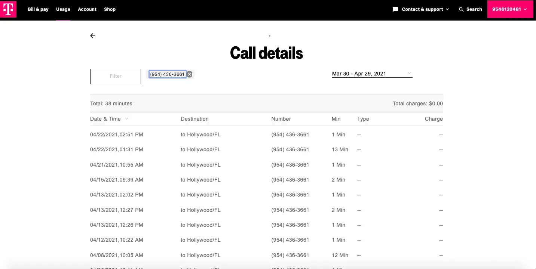536x269 pixels.
Task: Select the Usage tab
Action: click(x=63, y=9)
